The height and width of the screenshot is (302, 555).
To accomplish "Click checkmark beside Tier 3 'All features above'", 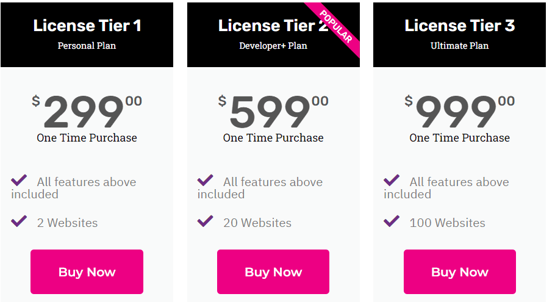I will pyautogui.click(x=392, y=181).
